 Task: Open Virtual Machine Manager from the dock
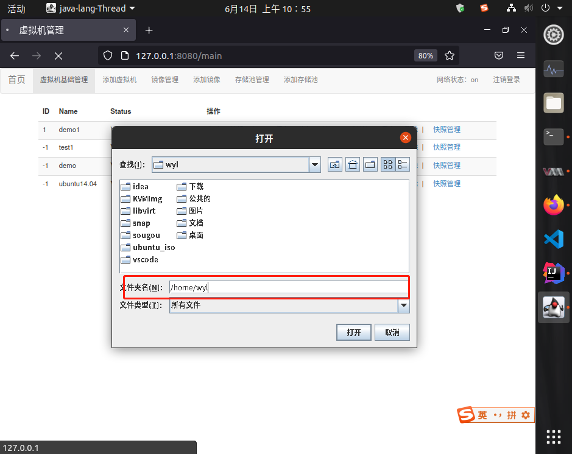click(x=553, y=171)
